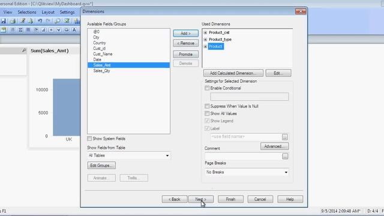Image resolution: width=384 pixels, height=216 pixels.
Task: Click the Finish button
Action: (230, 199)
